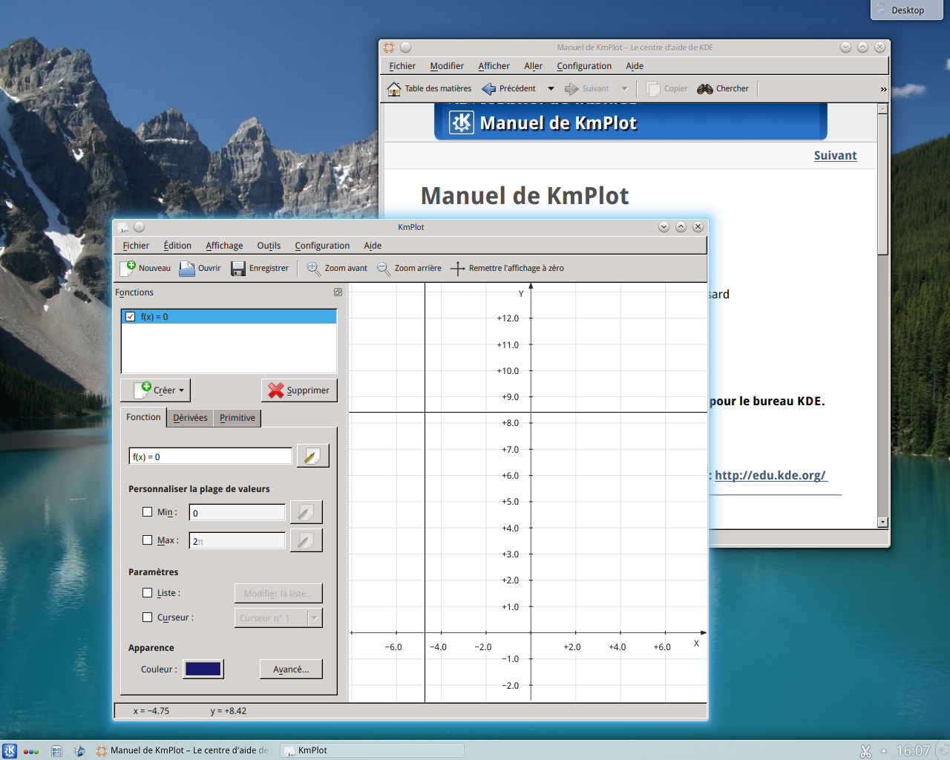Show hidden help toolbar items via chevron
Viewport: 950px width, 760px height.
pyautogui.click(x=883, y=89)
